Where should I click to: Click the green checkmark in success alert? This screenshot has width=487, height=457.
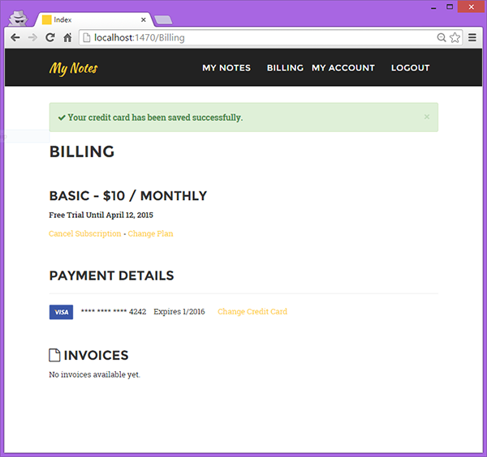[x=62, y=117]
